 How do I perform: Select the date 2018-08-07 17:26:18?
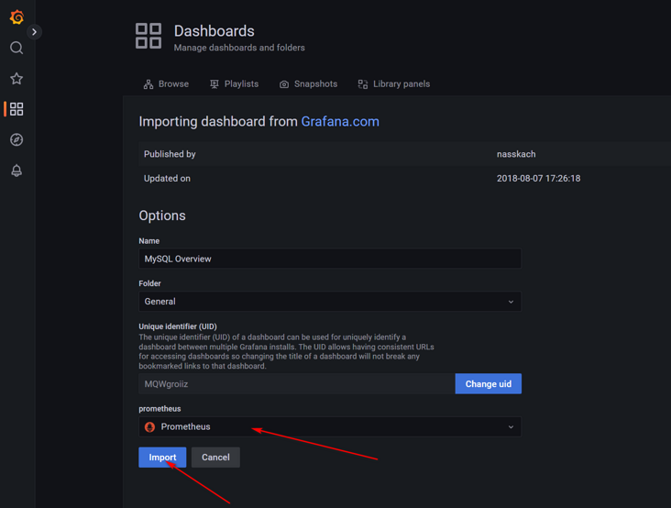pyautogui.click(x=538, y=179)
